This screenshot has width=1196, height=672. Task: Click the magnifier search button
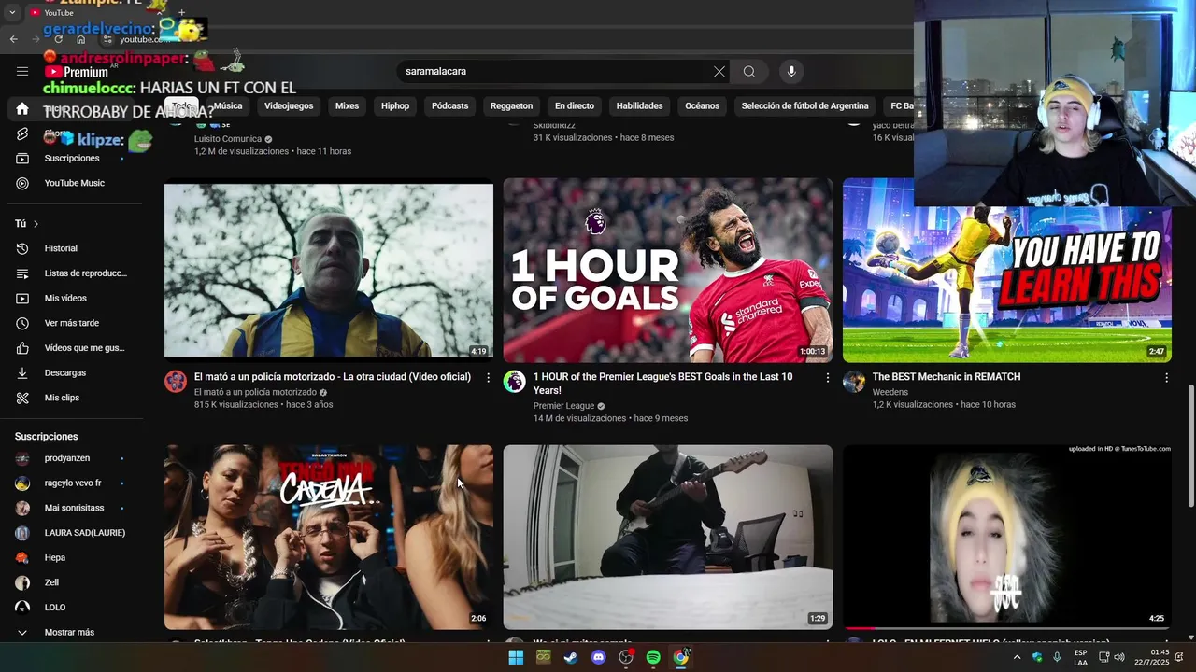coord(749,71)
